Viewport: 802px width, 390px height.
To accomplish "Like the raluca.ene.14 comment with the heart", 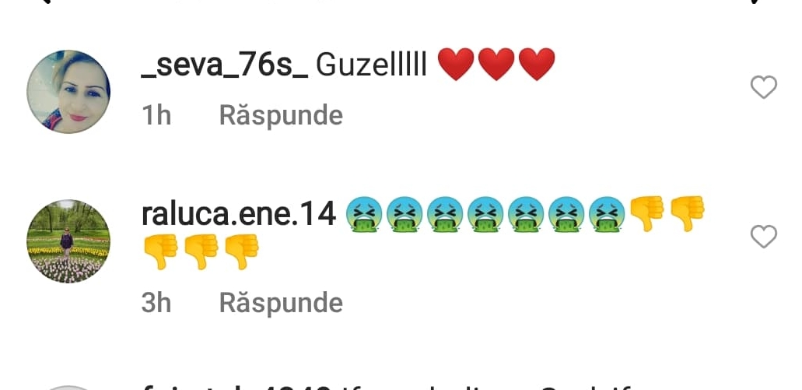I will 764,237.
